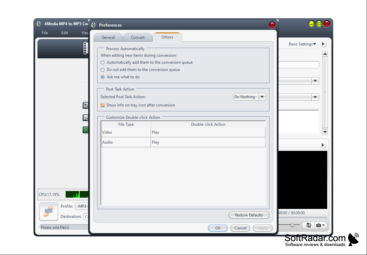This screenshot has height=255, width=367.
Task: Click the Destination path field in main window
Action: click(86, 217)
